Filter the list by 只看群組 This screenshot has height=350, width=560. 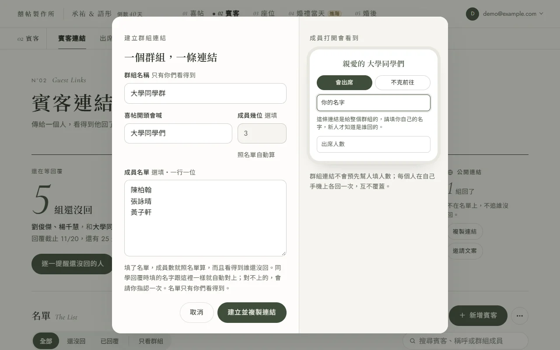(151, 341)
